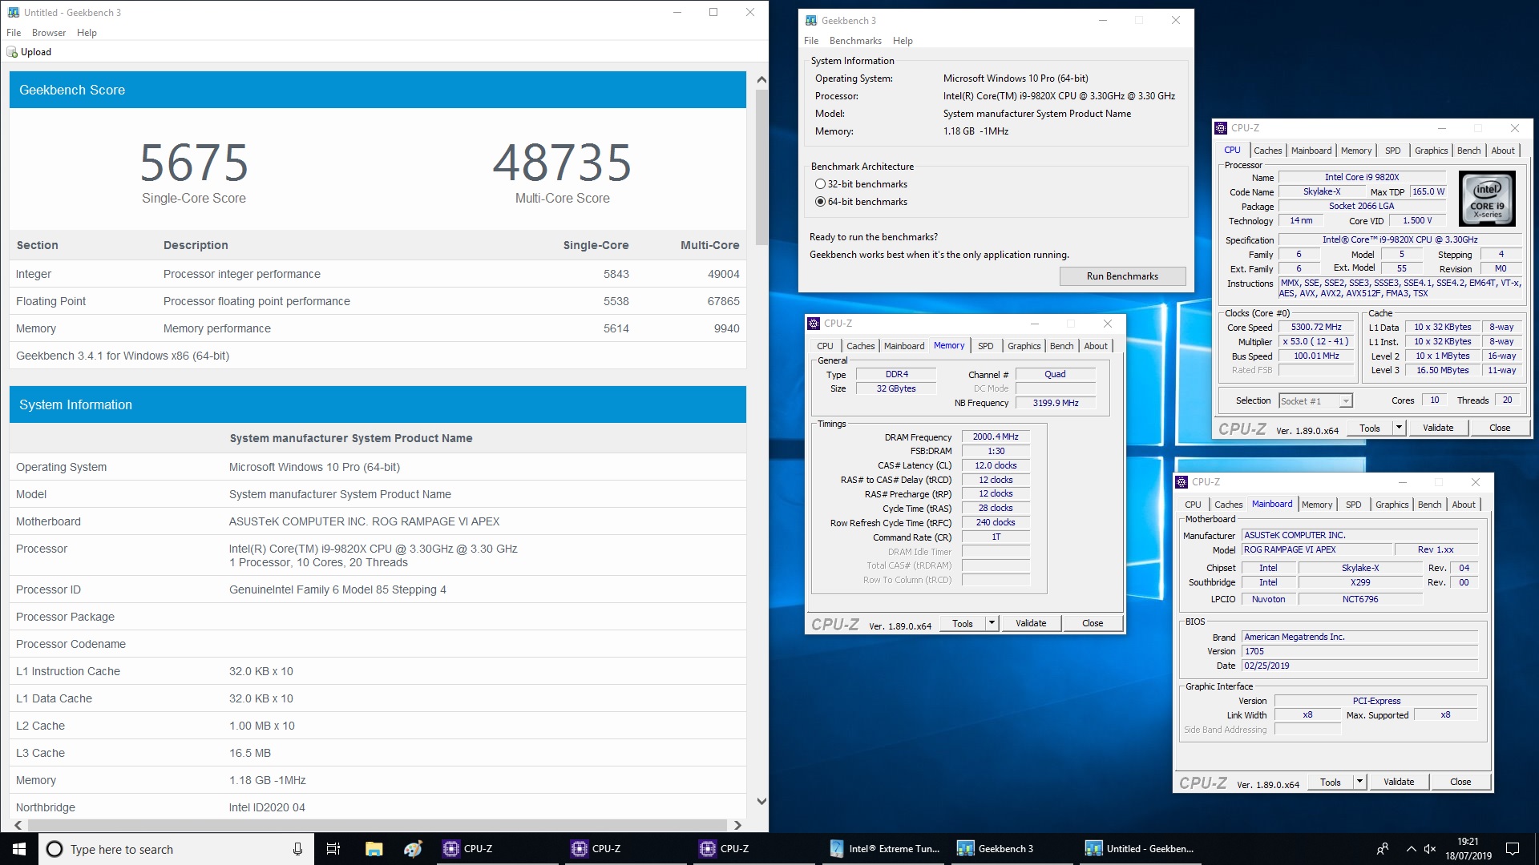Open Benchmarks menu in Geekbench 3
Image resolution: width=1539 pixels, height=865 pixels.
[855, 41]
